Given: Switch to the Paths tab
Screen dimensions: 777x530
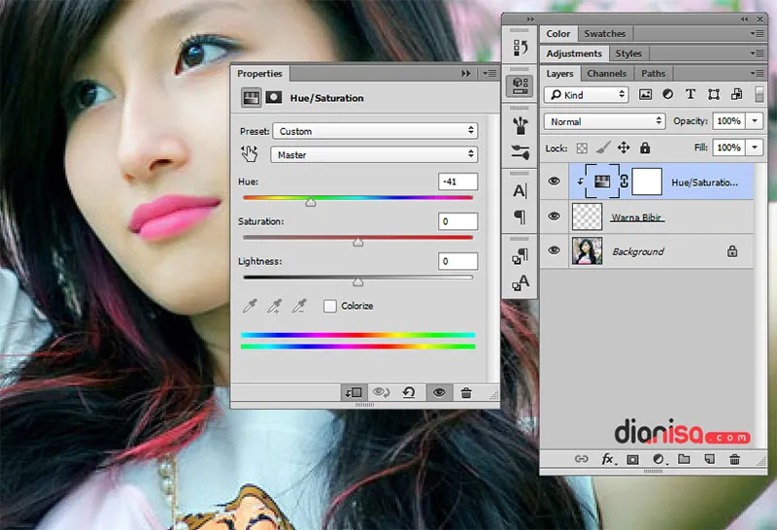Looking at the screenshot, I should [x=653, y=74].
